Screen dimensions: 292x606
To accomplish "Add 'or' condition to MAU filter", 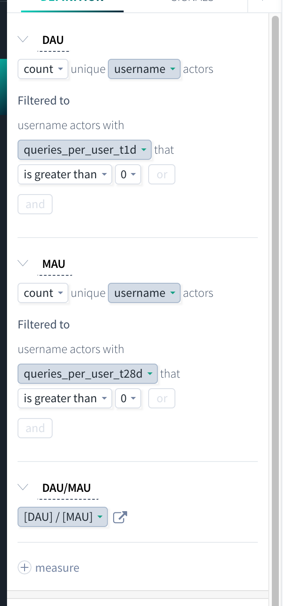I will coord(162,398).
